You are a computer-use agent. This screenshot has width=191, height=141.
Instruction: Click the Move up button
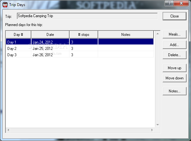click(174, 68)
